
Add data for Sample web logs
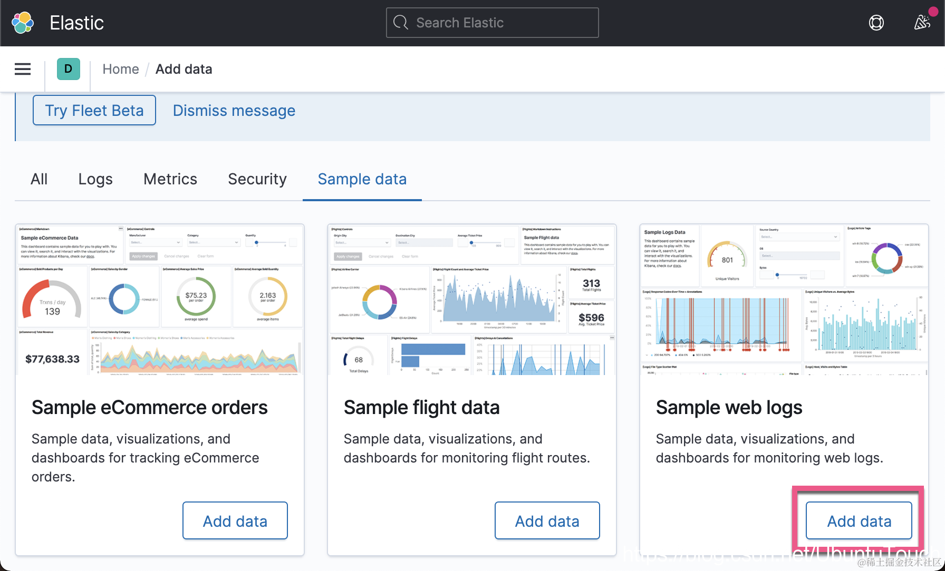coord(859,520)
